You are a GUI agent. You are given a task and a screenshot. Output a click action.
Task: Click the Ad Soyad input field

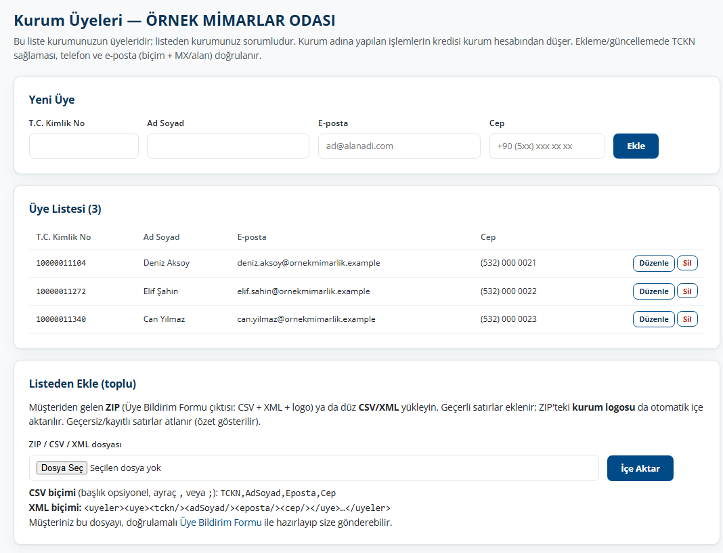[x=227, y=146]
